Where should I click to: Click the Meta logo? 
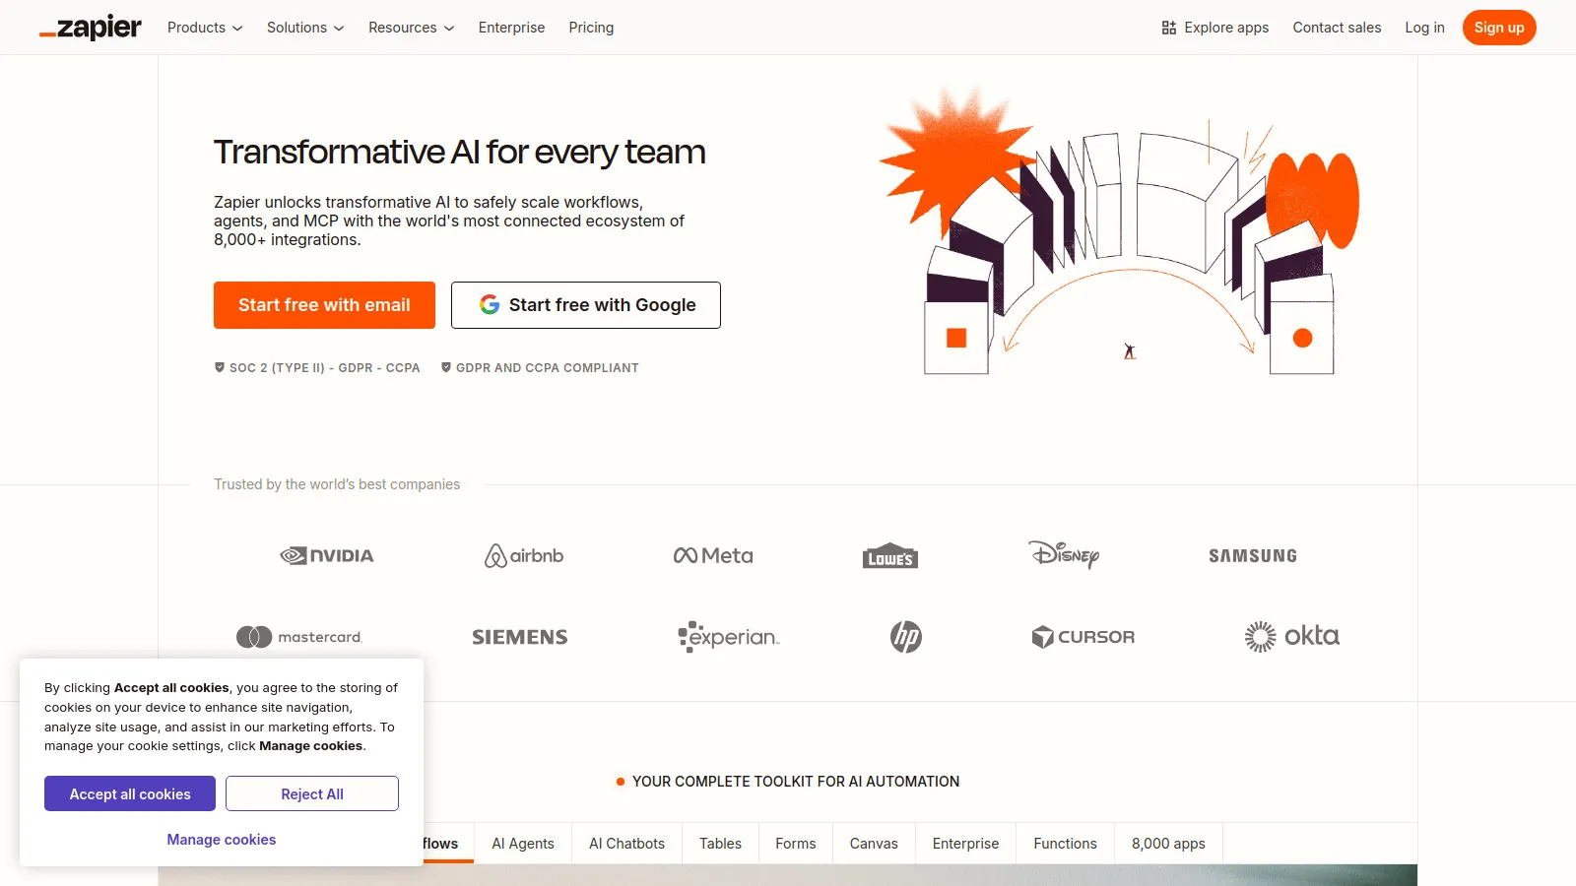[712, 555]
